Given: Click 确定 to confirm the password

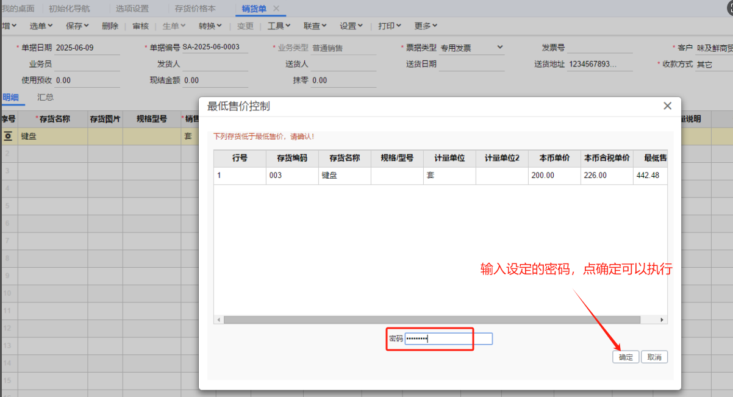Looking at the screenshot, I should (626, 357).
